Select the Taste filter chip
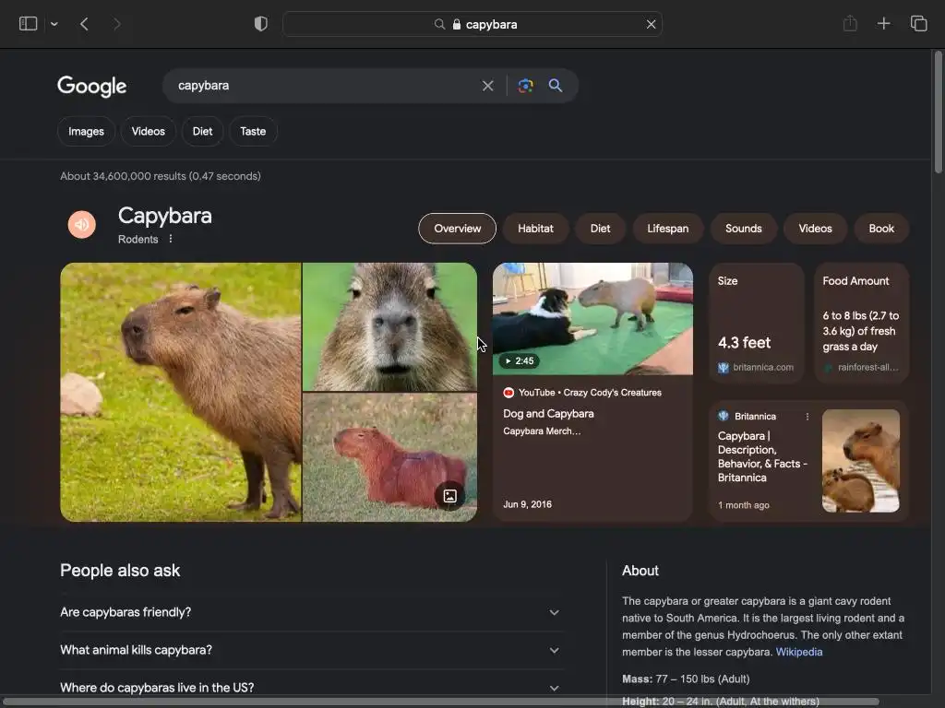Screen dimensions: 945x708 click(x=253, y=131)
